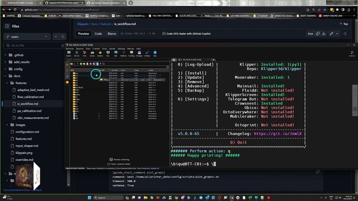
Task: Click the red stop icon in SFTP toolbar
Action: point(91,64)
